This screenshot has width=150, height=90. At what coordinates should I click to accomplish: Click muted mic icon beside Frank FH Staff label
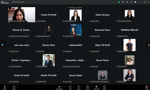pos(36,21)
